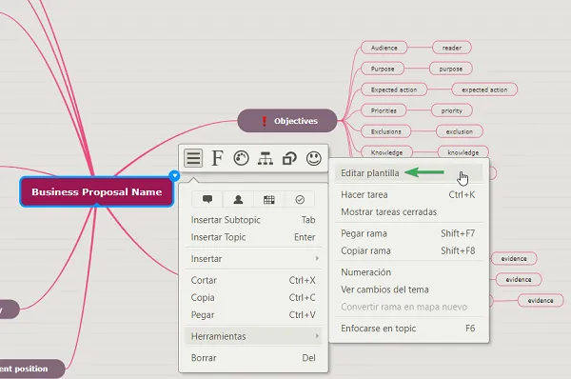571x379 pixels.
Task: Select the reader subtopic node
Action: tap(451, 48)
